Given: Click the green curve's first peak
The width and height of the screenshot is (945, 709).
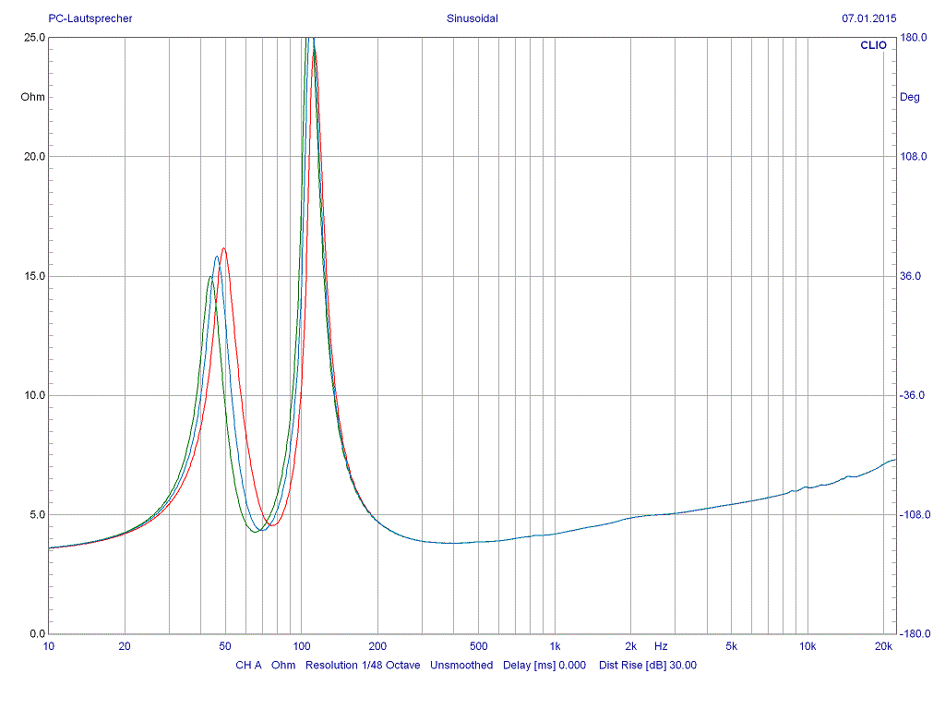Looking at the screenshot, I should point(210,277).
